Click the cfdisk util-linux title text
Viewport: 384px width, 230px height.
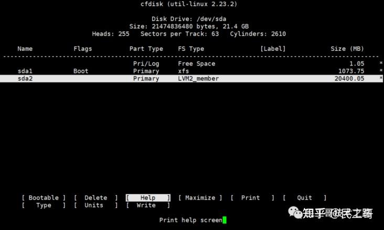[x=189, y=4]
